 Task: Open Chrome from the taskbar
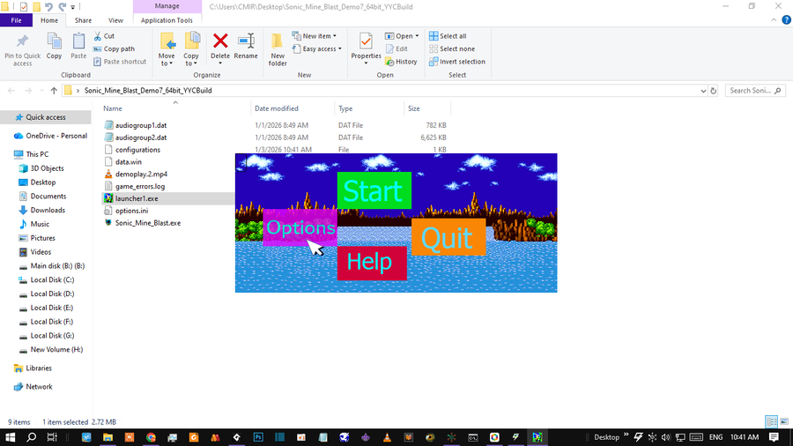[x=151, y=437]
